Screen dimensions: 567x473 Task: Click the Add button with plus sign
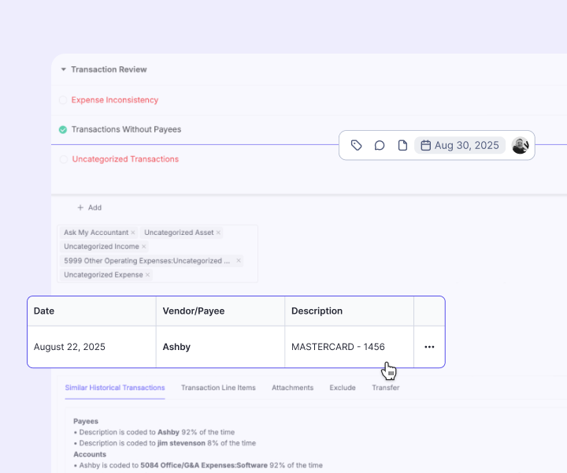[x=89, y=208]
